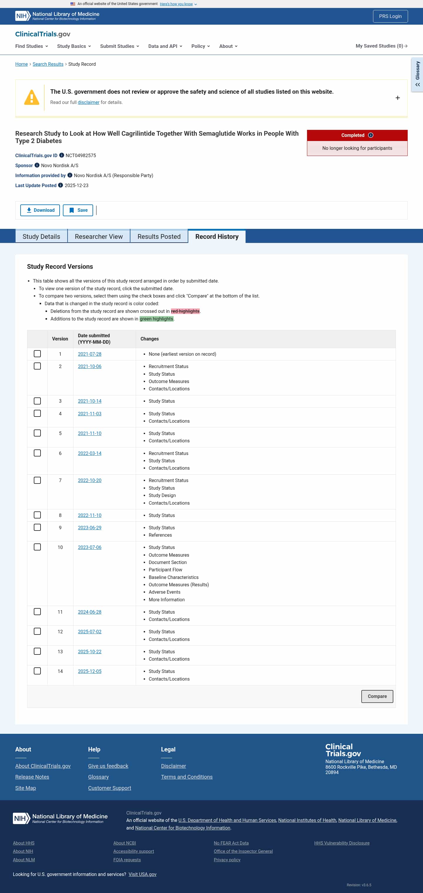Image resolution: width=423 pixels, height=893 pixels.
Task: View version dated 2025-07-02
Action: (x=90, y=632)
